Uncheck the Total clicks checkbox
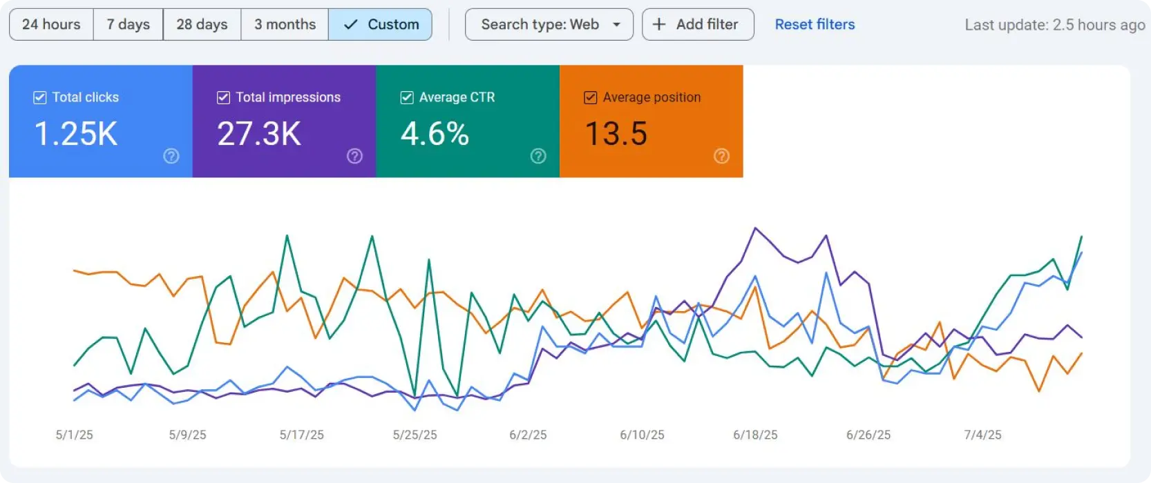The height and width of the screenshot is (483, 1151). tap(40, 98)
